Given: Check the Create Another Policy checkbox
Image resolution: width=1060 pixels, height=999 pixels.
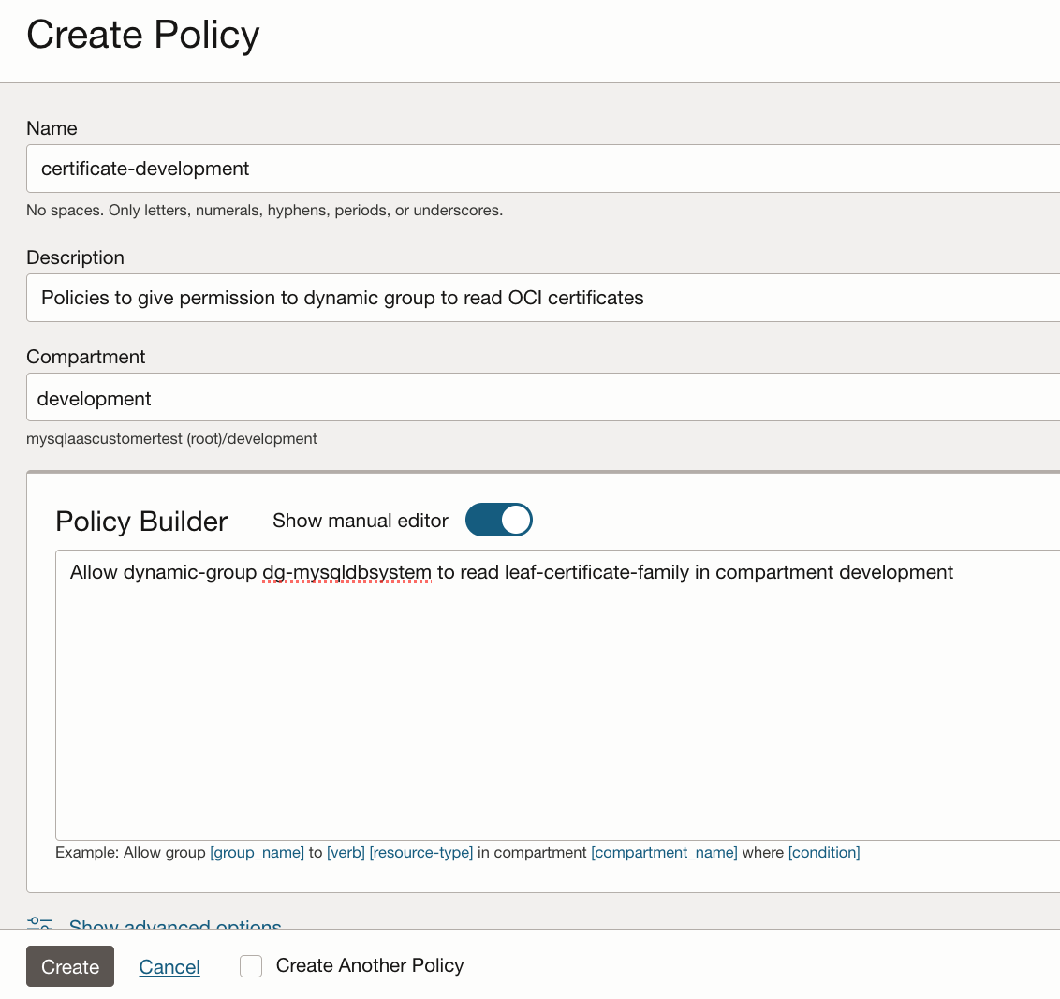Looking at the screenshot, I should [251, 965].
